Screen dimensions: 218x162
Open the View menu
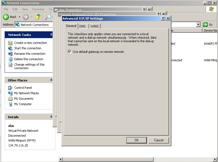[25, 9]
